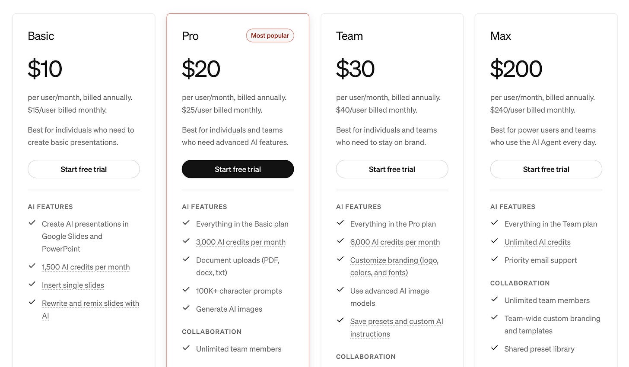Image resolution: width=629 pixels, height=367 pixels.
Task: Click the Unlimited AI credits link
Action: [x=537, y=242]
